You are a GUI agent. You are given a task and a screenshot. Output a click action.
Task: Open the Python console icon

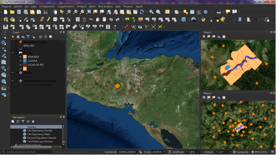click(203, 19)
